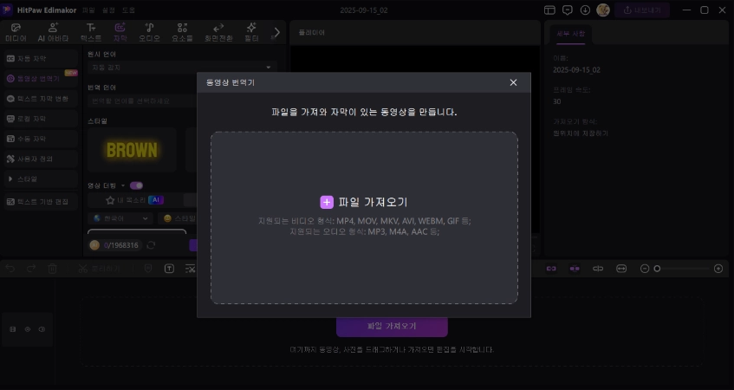Expand more toolbar tabs with right chevron

pyautogui.click(x=276, y=33)
